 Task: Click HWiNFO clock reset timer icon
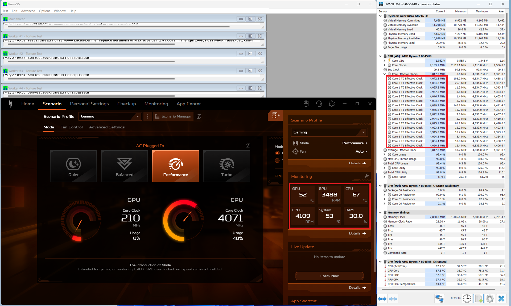467,299
